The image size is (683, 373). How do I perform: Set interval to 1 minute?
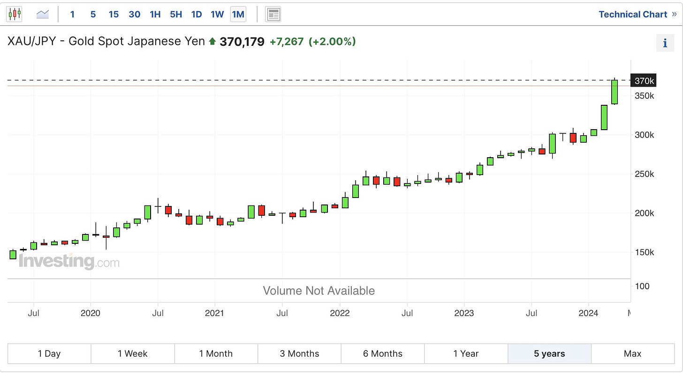coord(72,14)
